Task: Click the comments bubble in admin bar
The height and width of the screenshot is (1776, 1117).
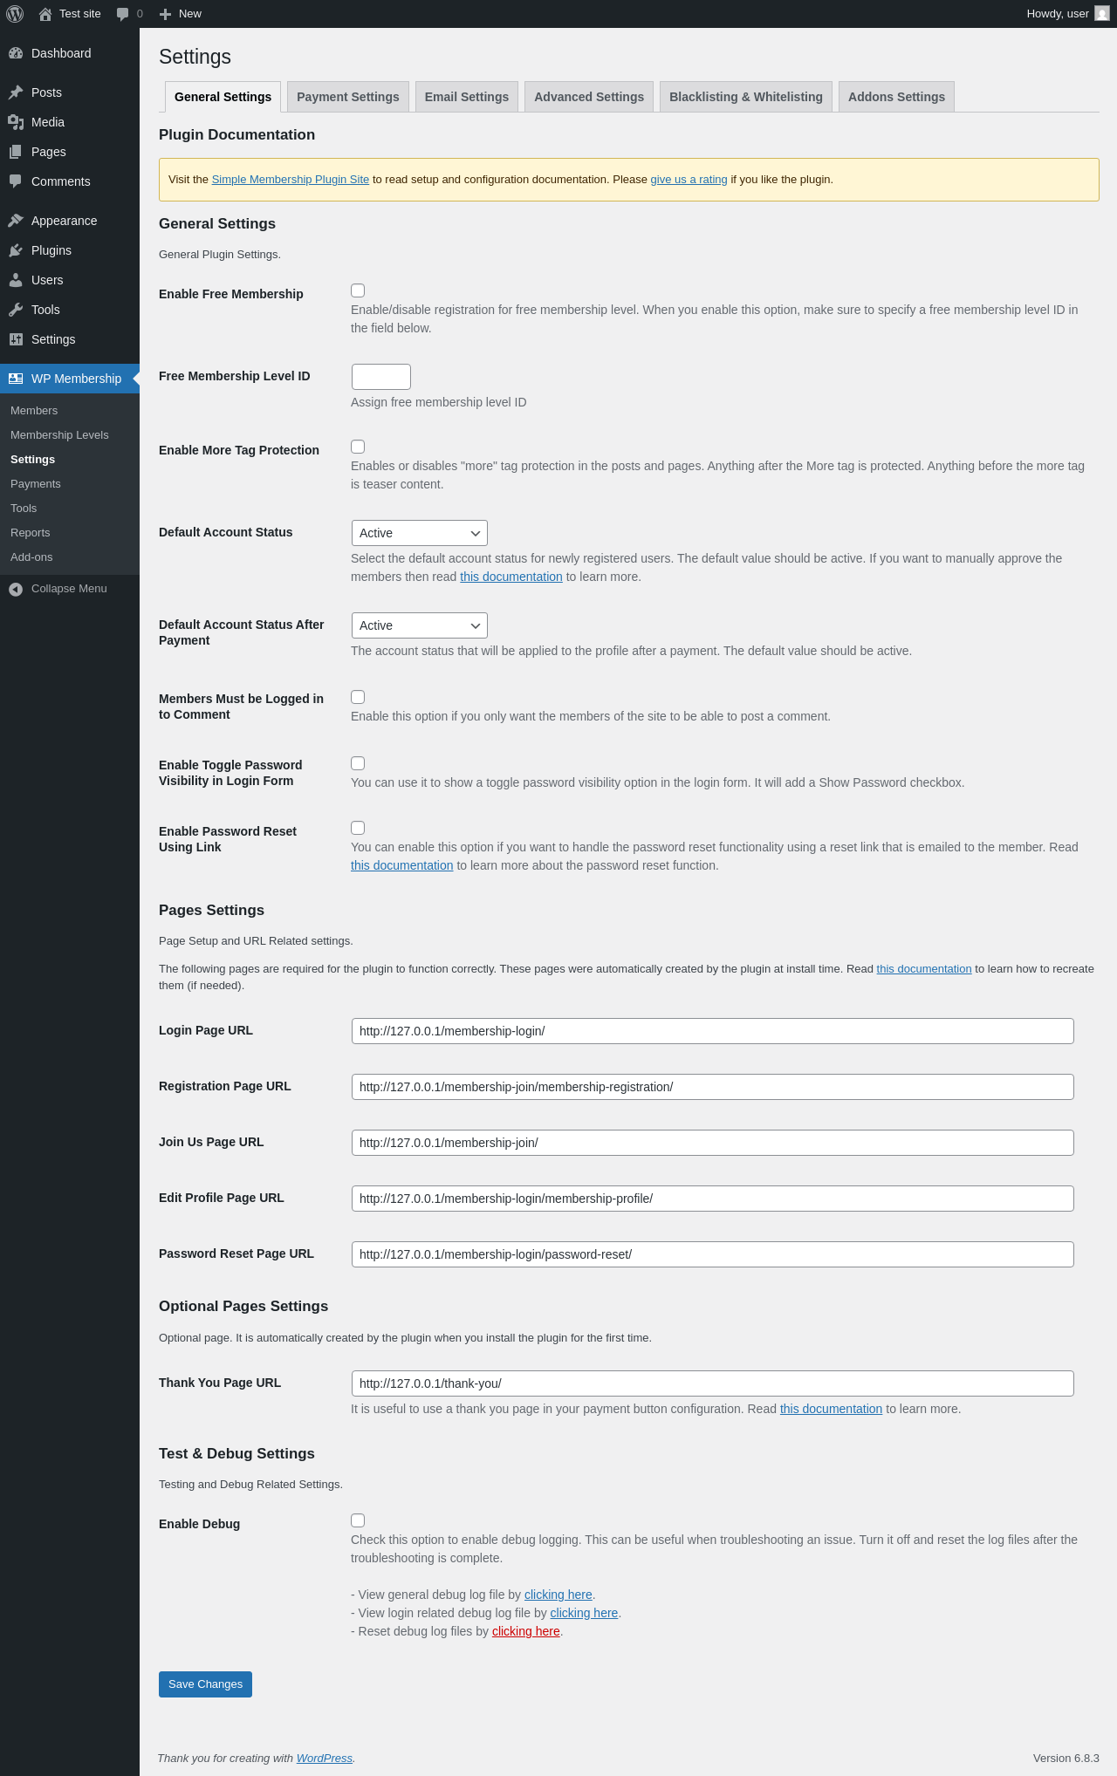Action: [x=123, y=14]
